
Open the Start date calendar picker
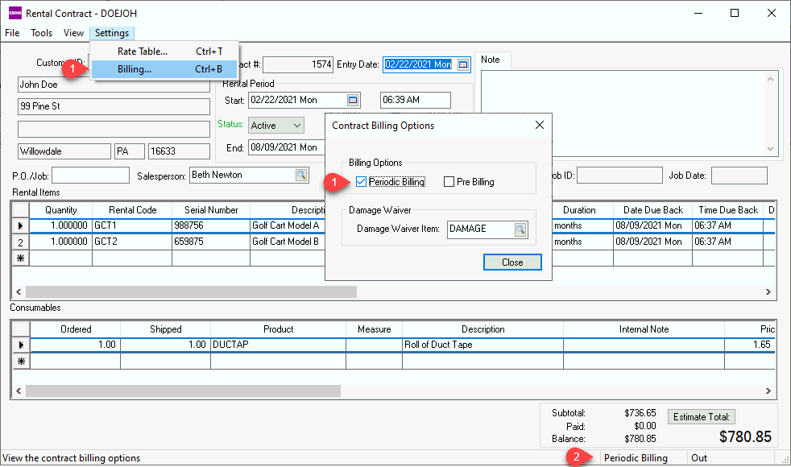pyautogui.click(x=353, y=100)
